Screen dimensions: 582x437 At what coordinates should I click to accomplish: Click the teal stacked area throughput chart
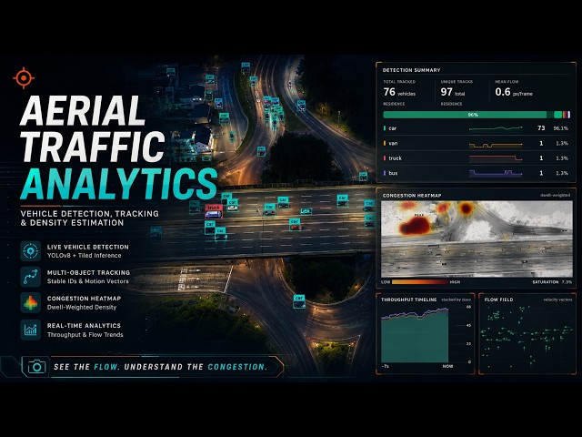pos(415,336)
